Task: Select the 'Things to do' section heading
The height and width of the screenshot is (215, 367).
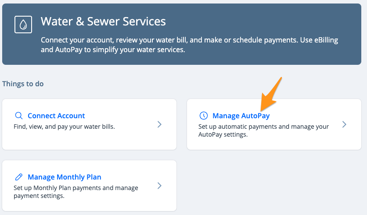Action: 23,84
